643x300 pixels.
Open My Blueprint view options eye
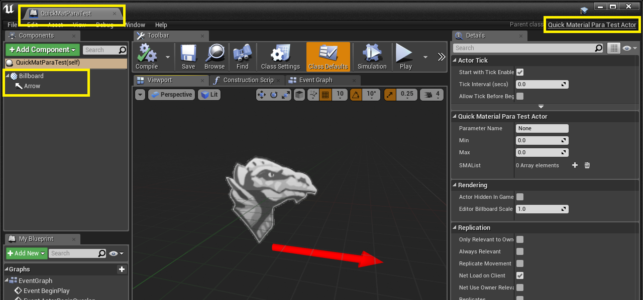point(117,253)
